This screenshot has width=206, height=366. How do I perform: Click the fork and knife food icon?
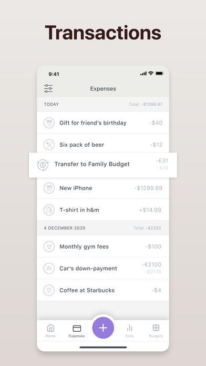(x=49, y=145)
